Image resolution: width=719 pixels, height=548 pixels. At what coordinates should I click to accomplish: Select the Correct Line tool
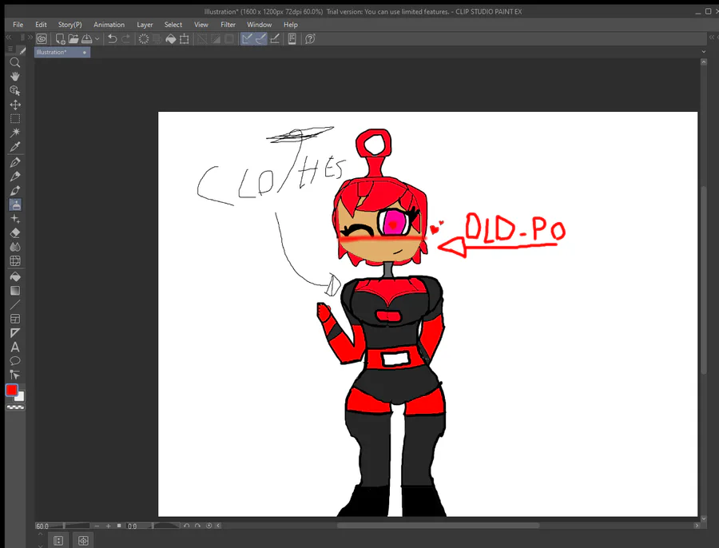[15, 375]
